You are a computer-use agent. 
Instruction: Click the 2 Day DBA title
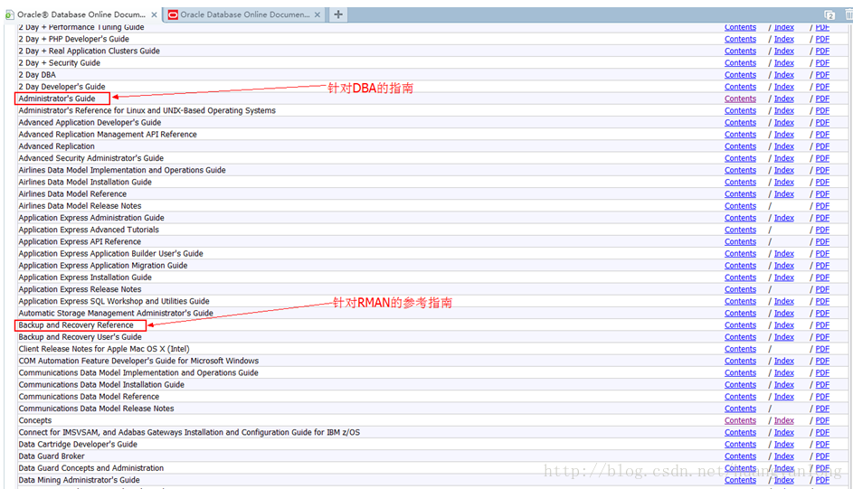[37, 74]
